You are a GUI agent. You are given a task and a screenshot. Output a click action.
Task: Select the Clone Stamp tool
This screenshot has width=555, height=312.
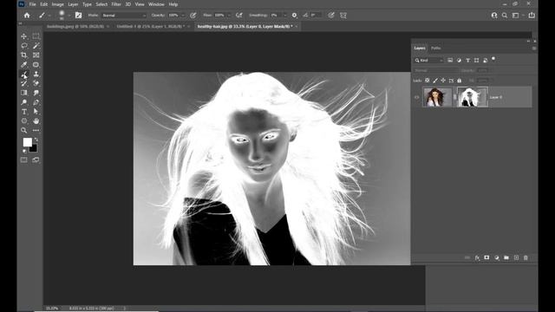point(36,75)
